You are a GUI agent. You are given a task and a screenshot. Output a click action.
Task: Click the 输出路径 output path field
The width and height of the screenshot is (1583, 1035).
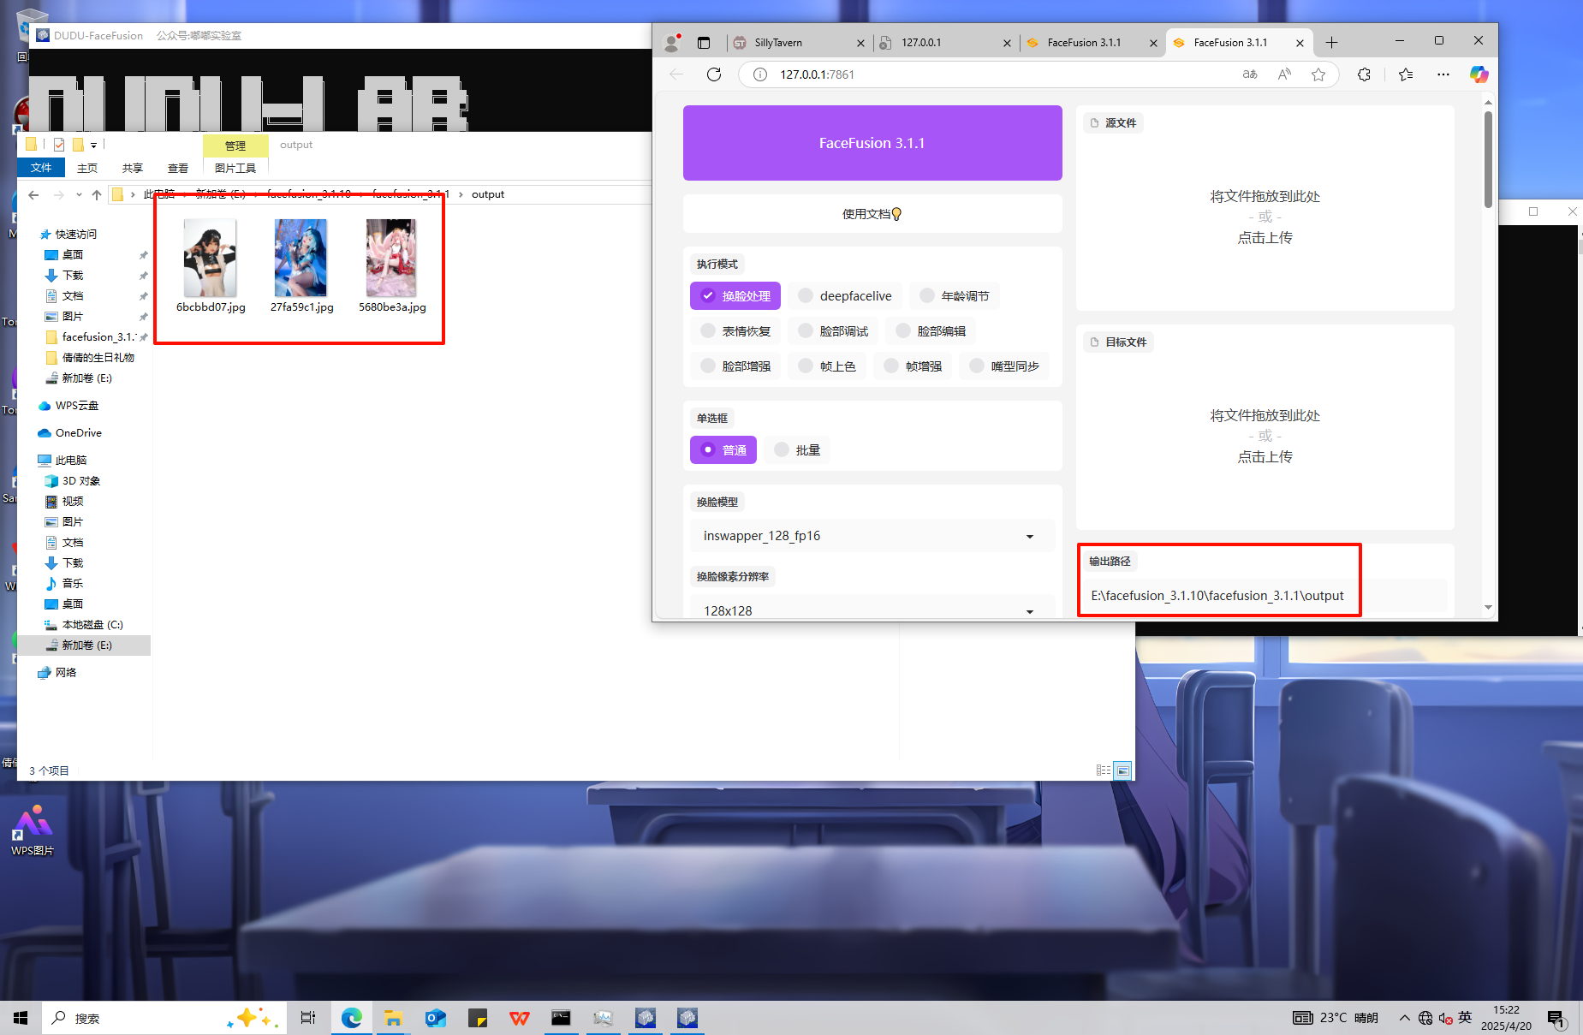tap(1264, 596)
